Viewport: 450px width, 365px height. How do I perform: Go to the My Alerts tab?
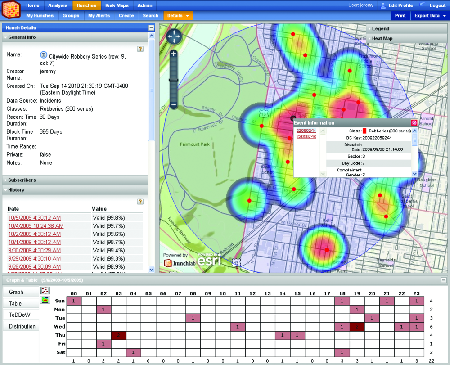99,15
